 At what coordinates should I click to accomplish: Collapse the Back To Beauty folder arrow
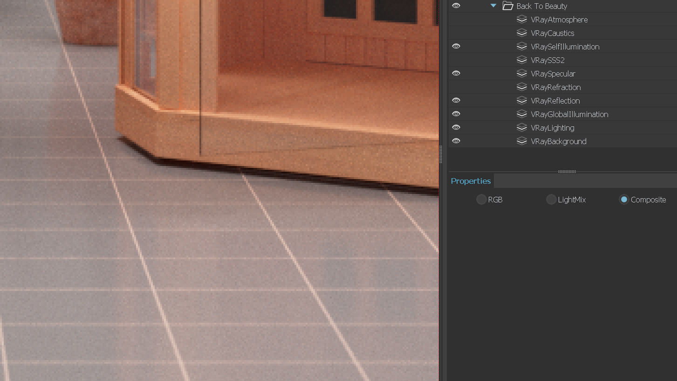point(493,6)
